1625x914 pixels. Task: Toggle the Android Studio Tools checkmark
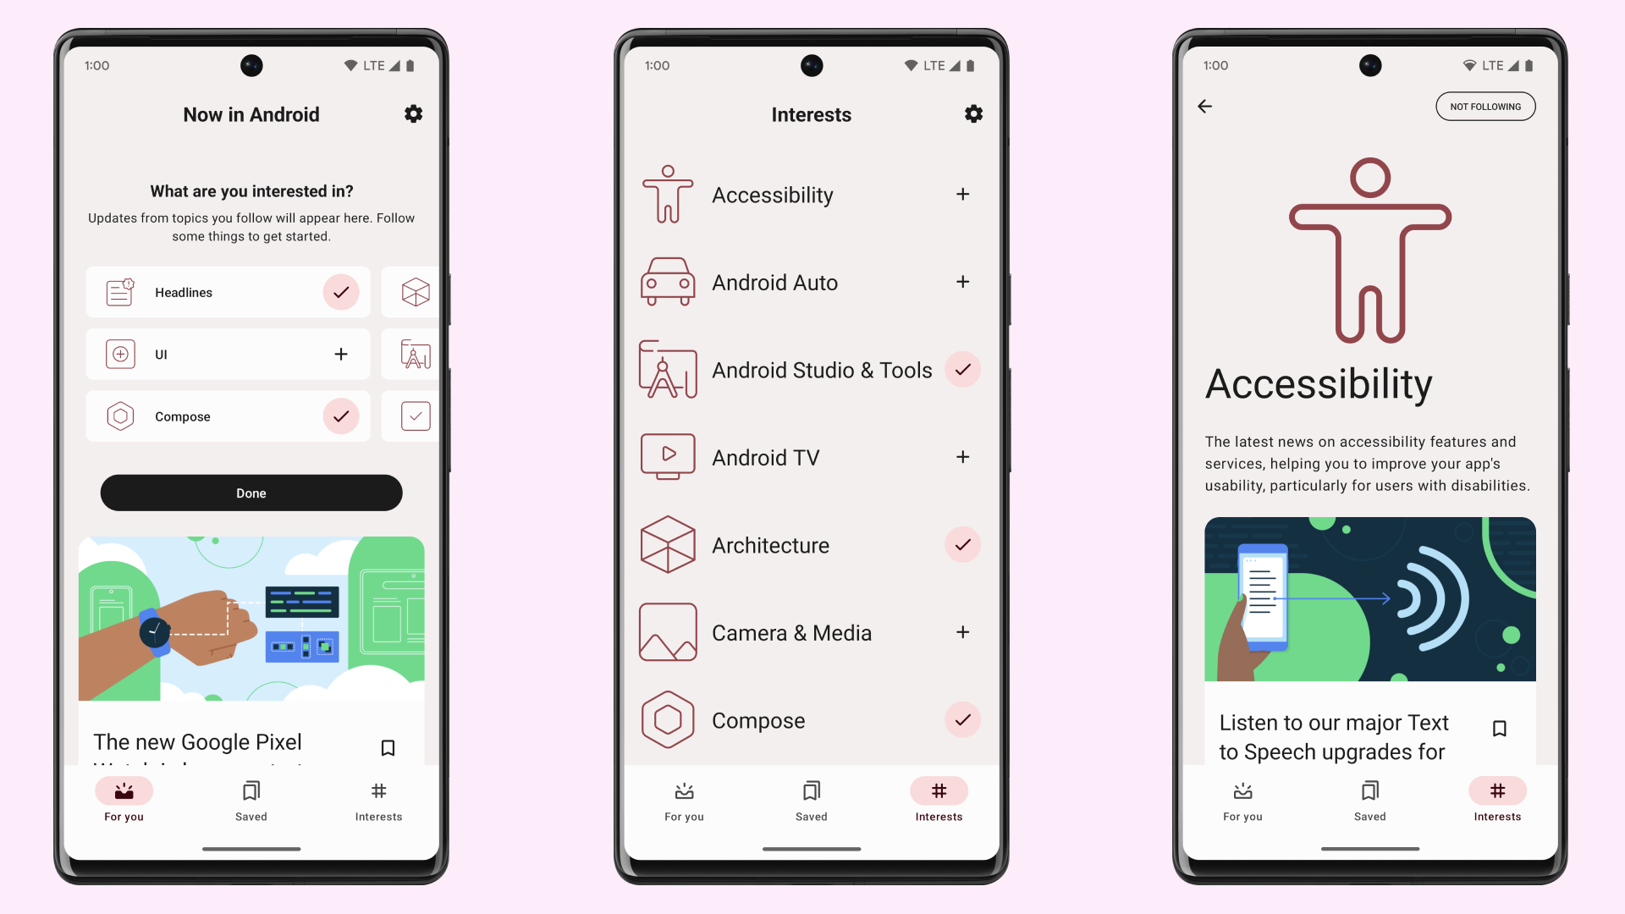962,368
